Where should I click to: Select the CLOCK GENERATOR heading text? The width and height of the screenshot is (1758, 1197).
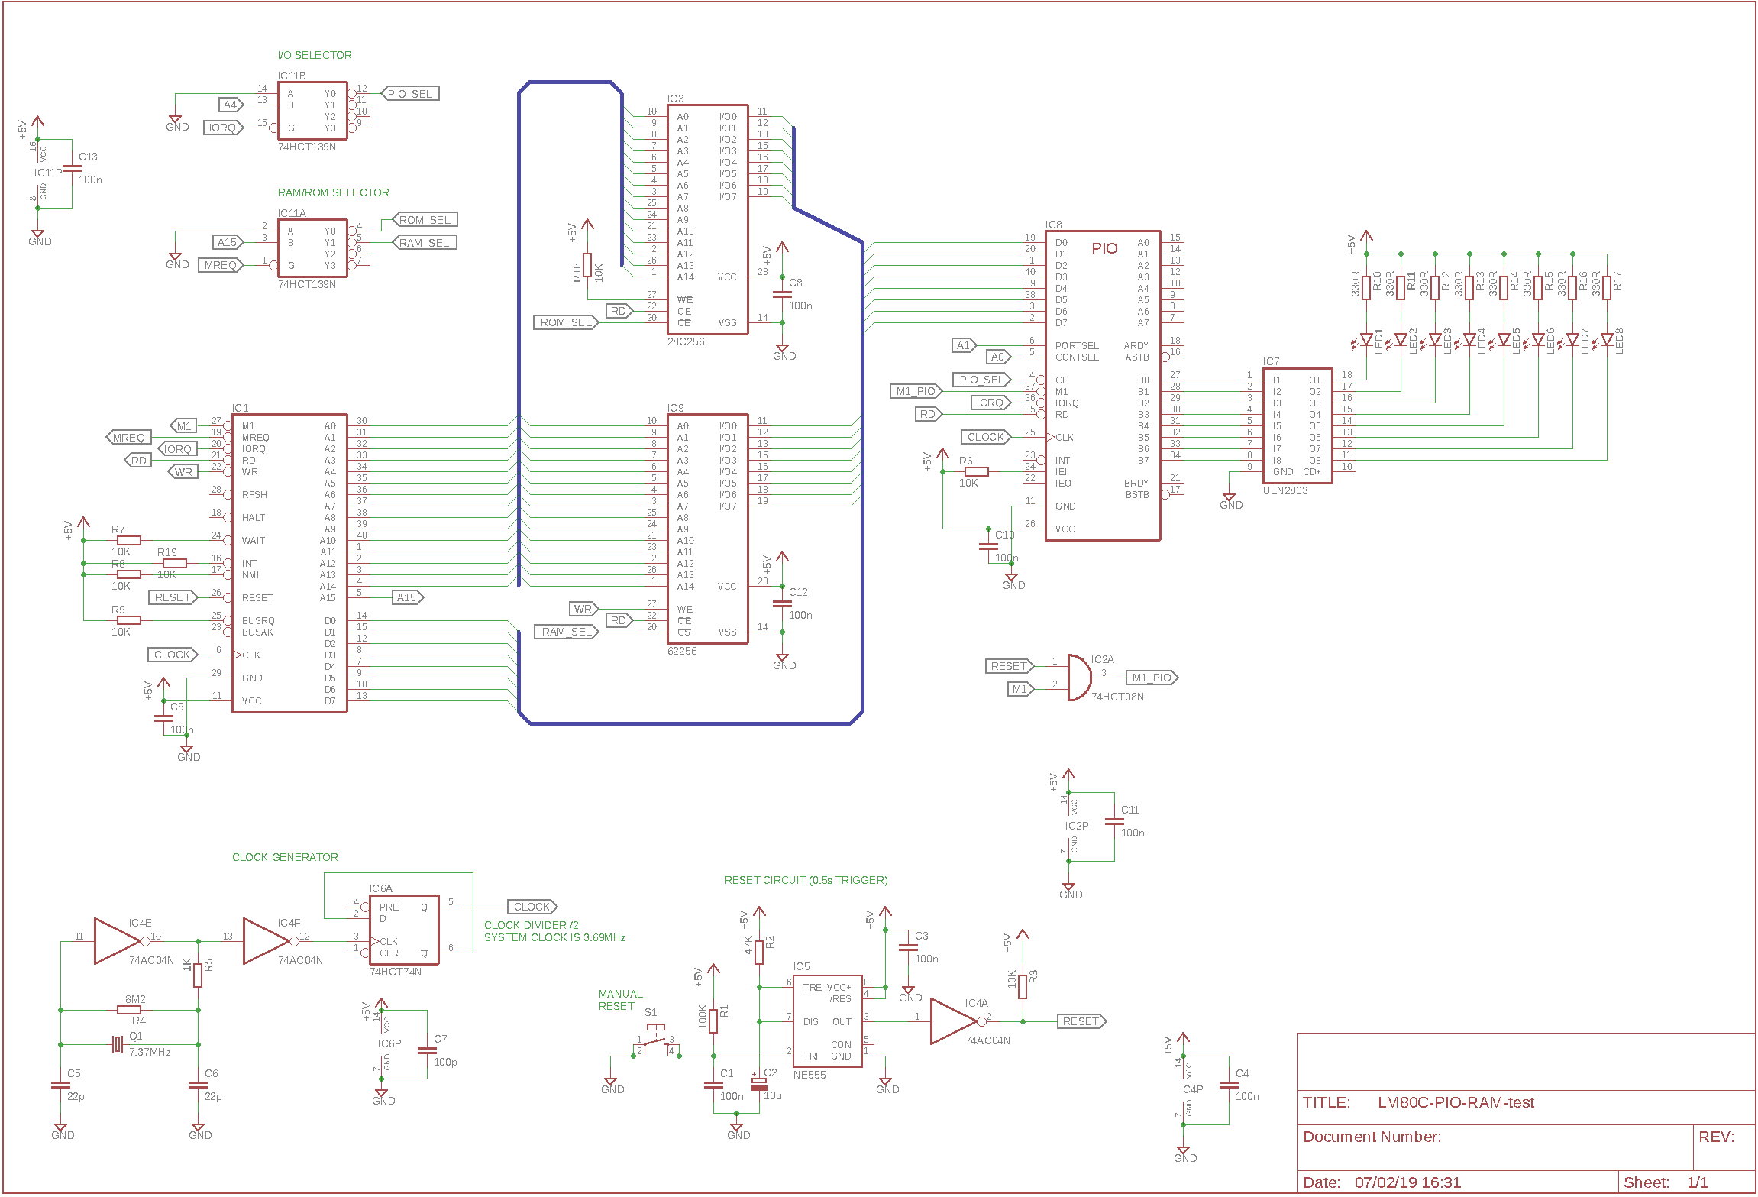coord(285,857)
